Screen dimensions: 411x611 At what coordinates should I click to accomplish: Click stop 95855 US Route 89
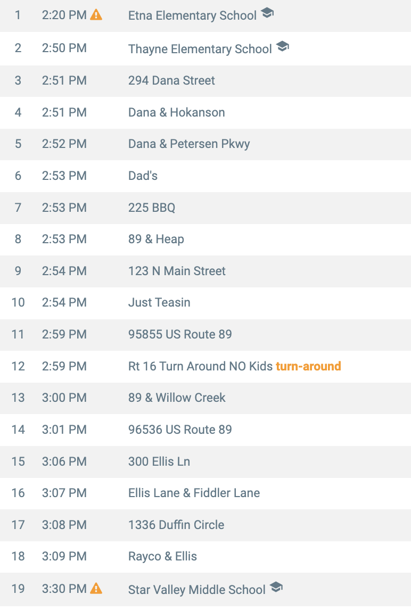pyautogui.click(x=180, y=334)
